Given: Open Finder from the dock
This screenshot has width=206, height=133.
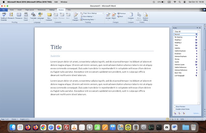Looking at the screenshot, I should click(12, 127).
